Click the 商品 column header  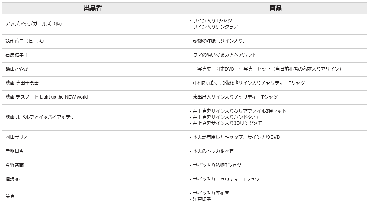(276, 8)
